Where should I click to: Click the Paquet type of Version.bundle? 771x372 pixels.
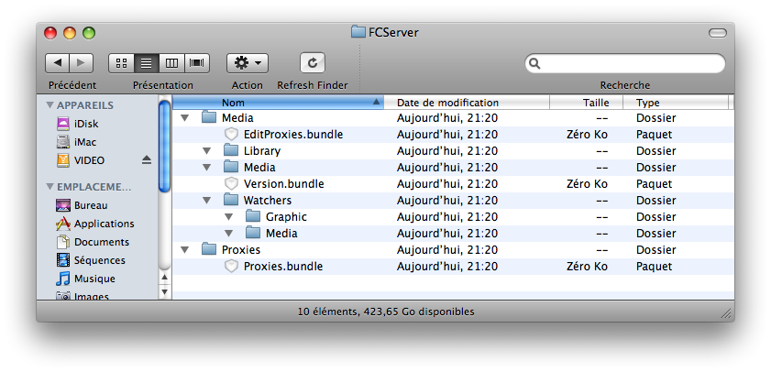[x=654, y=184]
